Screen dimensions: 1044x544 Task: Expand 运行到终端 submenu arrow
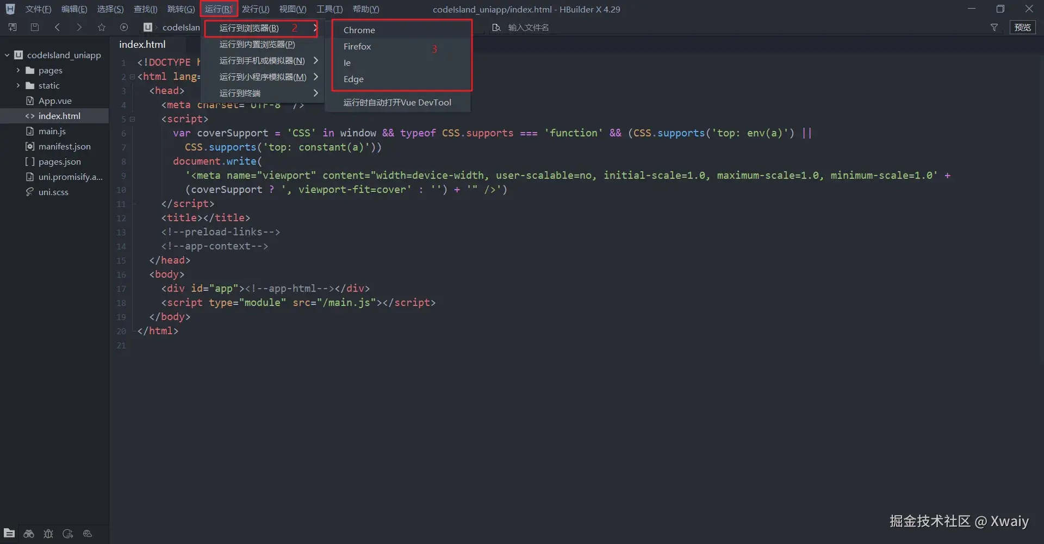tap(315, 93)
